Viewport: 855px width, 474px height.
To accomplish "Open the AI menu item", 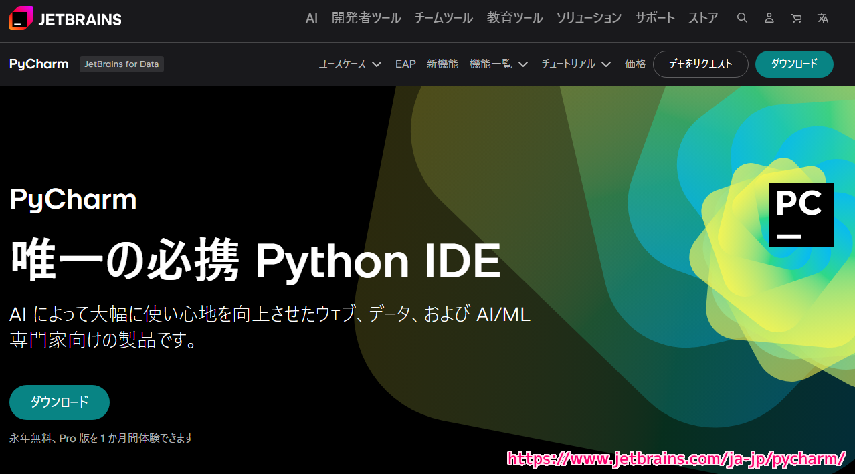I will (x=312, y=18).
